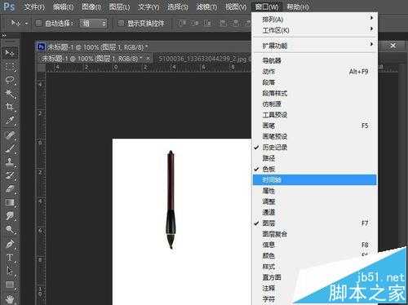
Task: Open the 选择(S) menu
Action: 177,7
